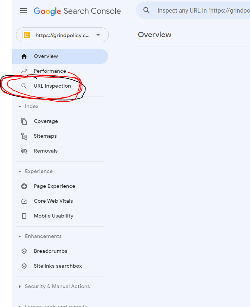Collapse the Index section arrow
This screenshot has height=307, width=250.
click(x=20, y=107)
